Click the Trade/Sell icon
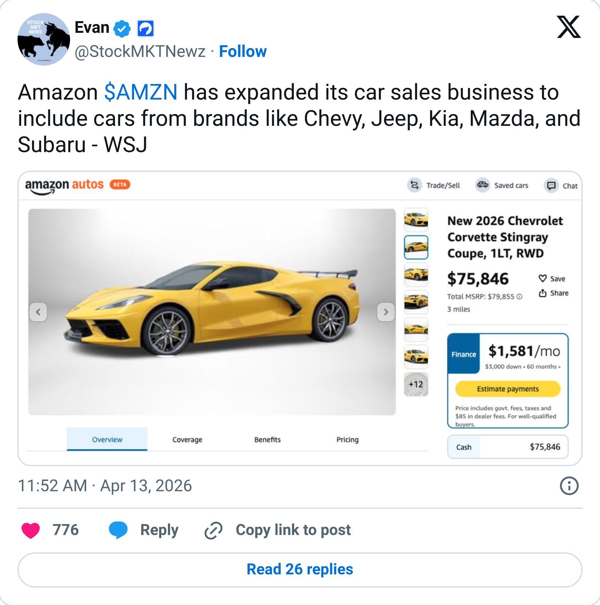 tap(414, 185)
